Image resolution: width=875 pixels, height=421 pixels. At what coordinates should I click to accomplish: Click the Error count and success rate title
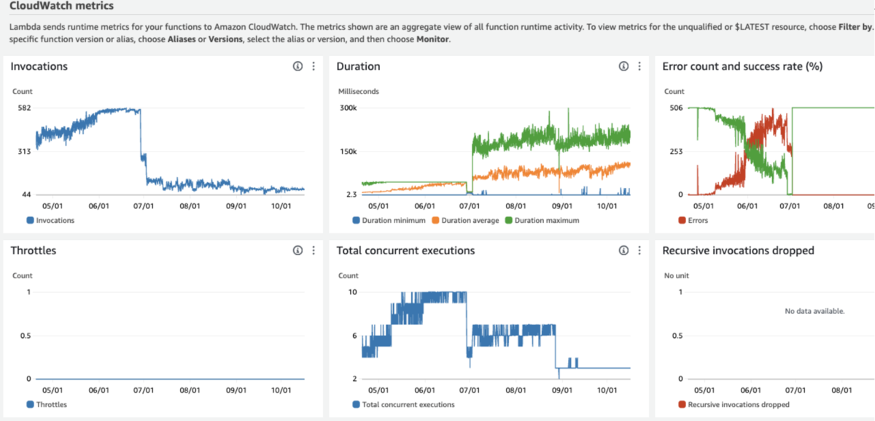[742, 66]
